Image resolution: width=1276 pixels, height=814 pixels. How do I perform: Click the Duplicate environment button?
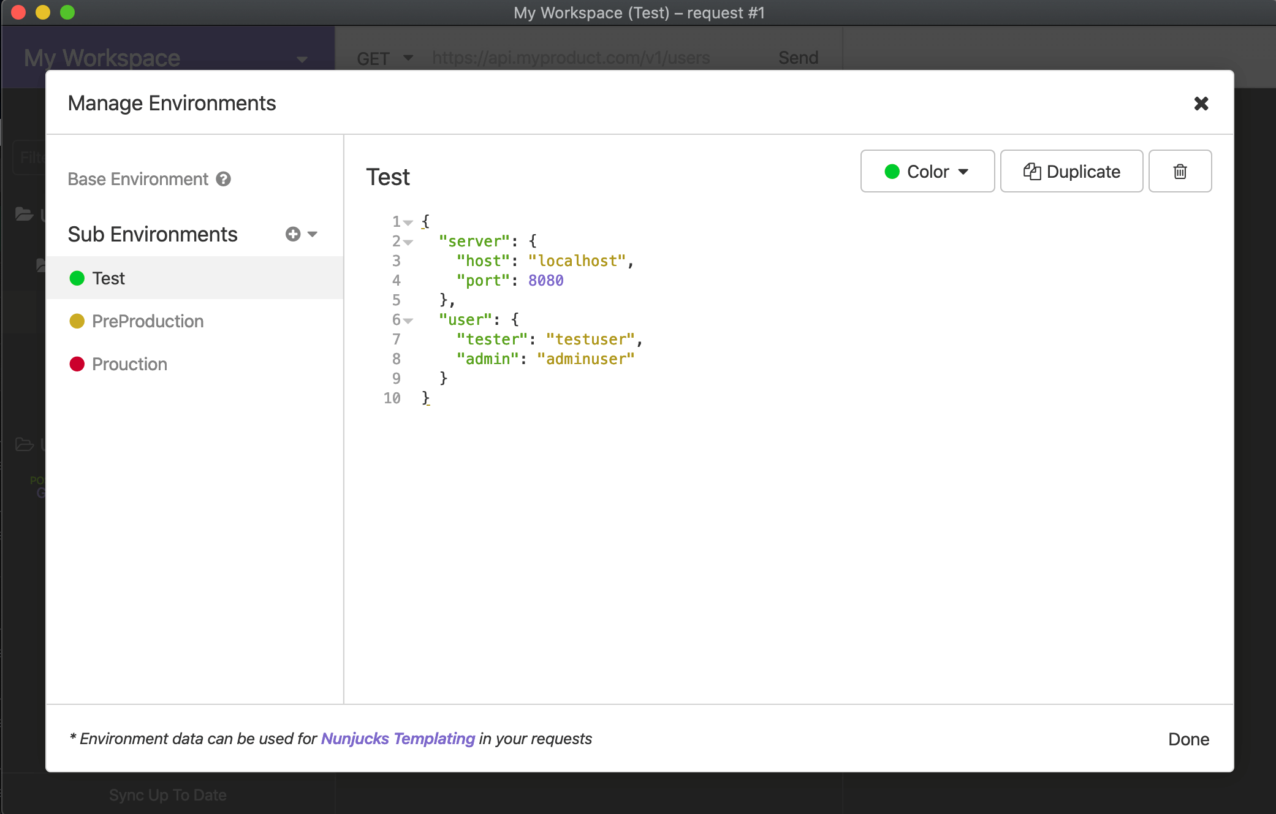tap(1071, 172)
